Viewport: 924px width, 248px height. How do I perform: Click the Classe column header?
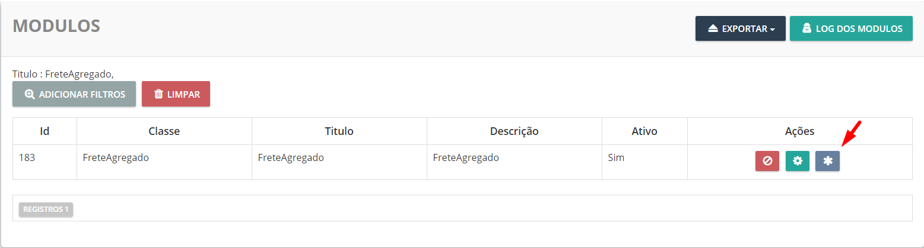click(164, 131)
